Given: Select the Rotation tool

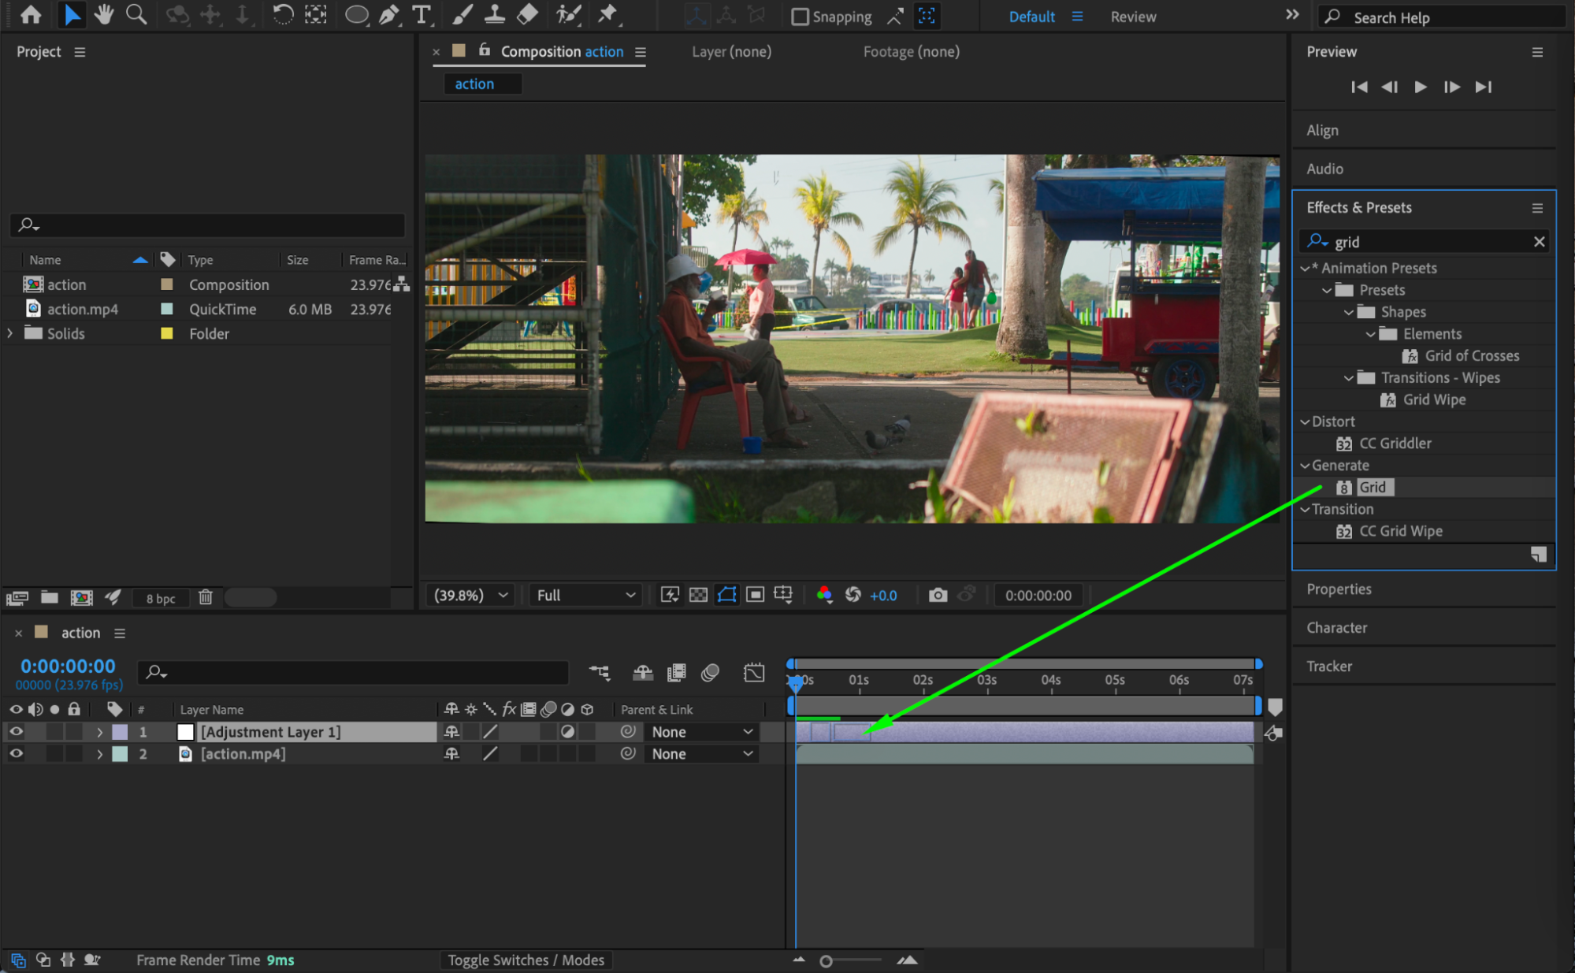Looking at the screenshot, I should pyautogui.click(x=282, y=14).
